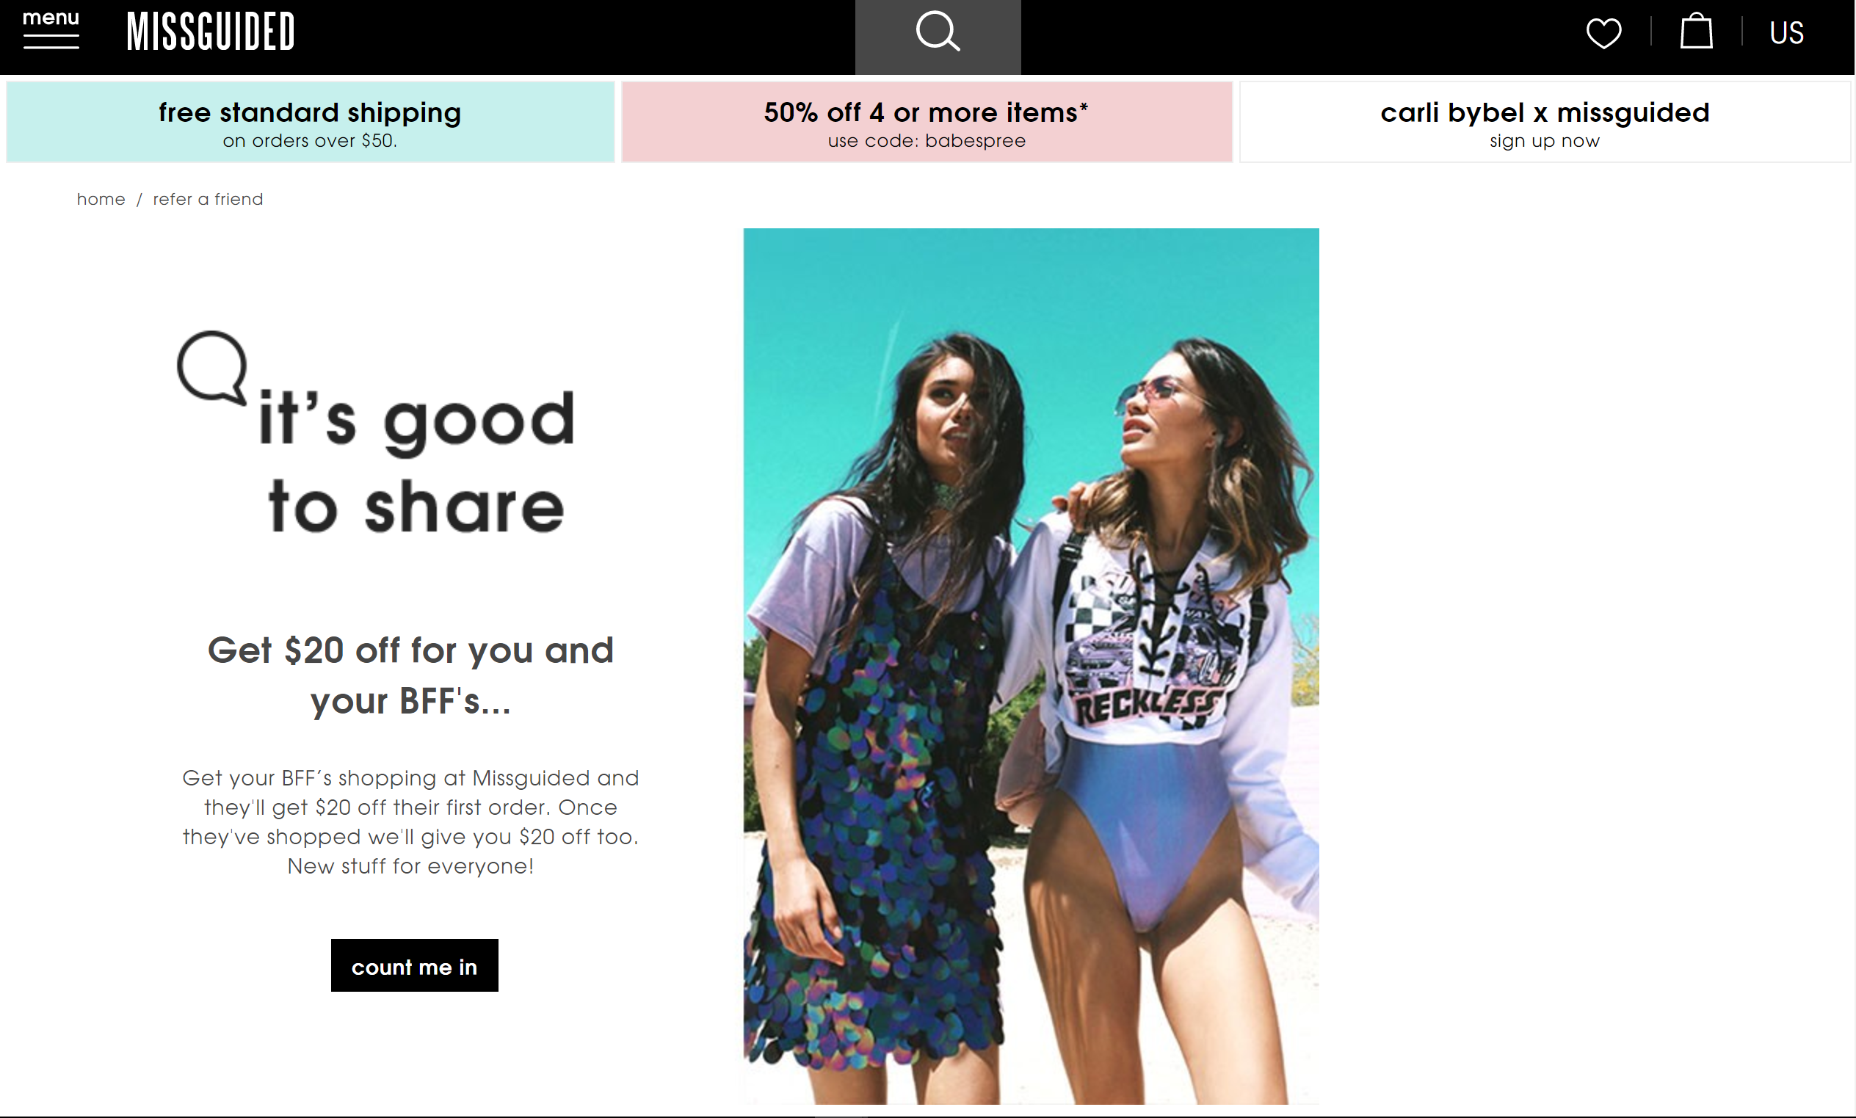Open the shopping bag icon
This screenshot has height=1118, width=1856.
[1696, 31]
